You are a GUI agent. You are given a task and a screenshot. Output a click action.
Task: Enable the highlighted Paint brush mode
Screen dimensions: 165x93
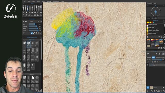32,33
